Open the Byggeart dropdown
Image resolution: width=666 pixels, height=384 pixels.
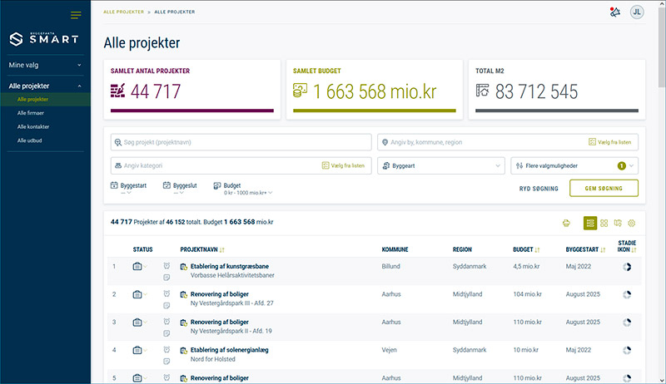pyautogui.click(x=440, y=165)
